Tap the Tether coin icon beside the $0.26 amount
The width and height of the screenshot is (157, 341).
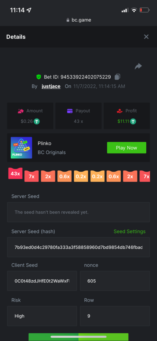37,121
